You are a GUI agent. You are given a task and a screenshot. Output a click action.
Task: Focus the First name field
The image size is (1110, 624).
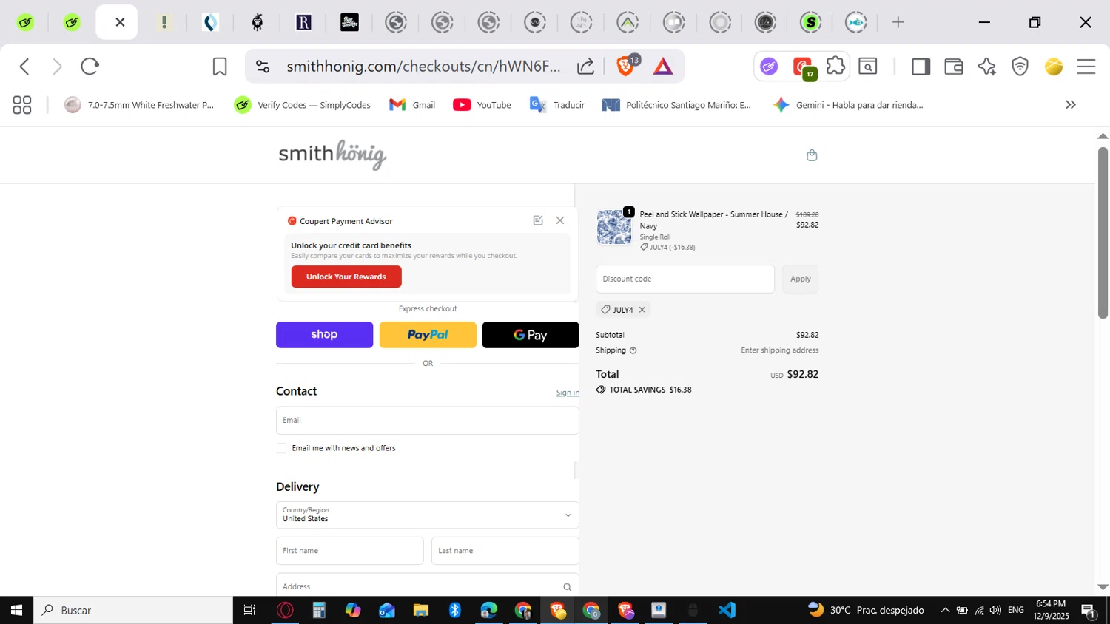click(350, 551)
